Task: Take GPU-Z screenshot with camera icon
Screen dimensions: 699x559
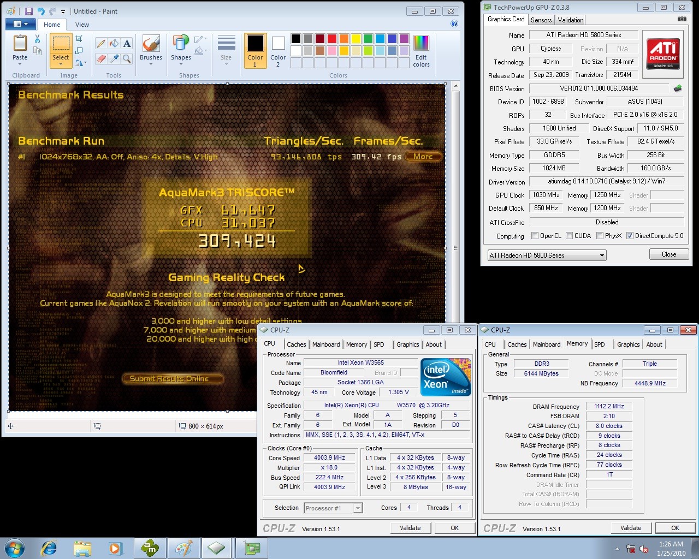Action: [682, 19]
